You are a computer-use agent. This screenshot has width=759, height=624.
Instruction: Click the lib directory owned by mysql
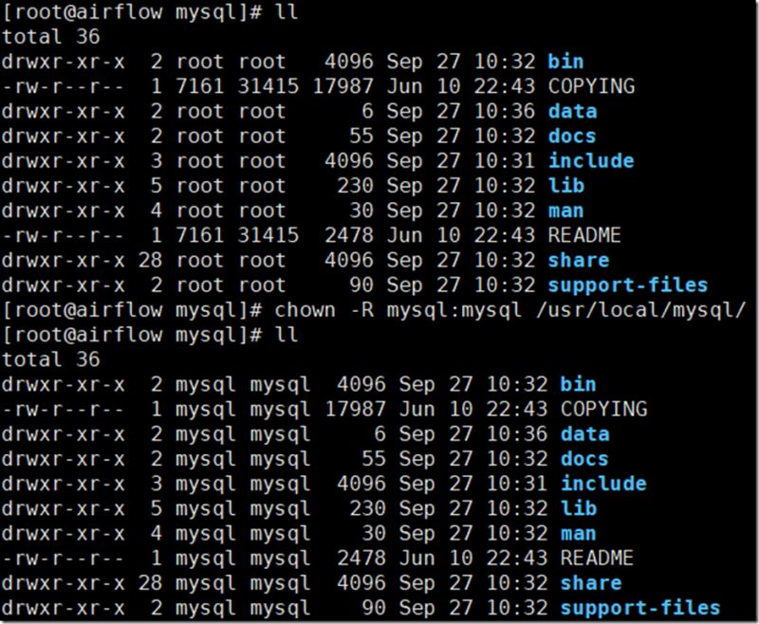coord(578,508)
